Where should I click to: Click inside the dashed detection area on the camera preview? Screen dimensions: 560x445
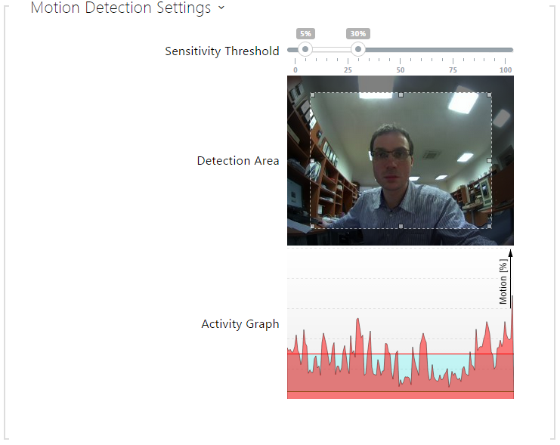pyautogui.click(x=401, y=161)
